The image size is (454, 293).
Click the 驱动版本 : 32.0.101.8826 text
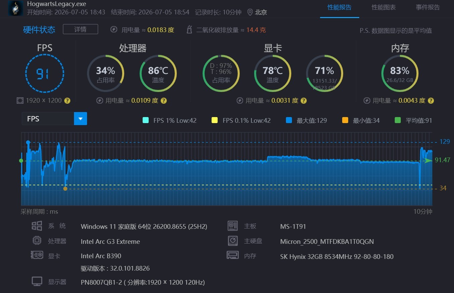click(x=115, y=269)
